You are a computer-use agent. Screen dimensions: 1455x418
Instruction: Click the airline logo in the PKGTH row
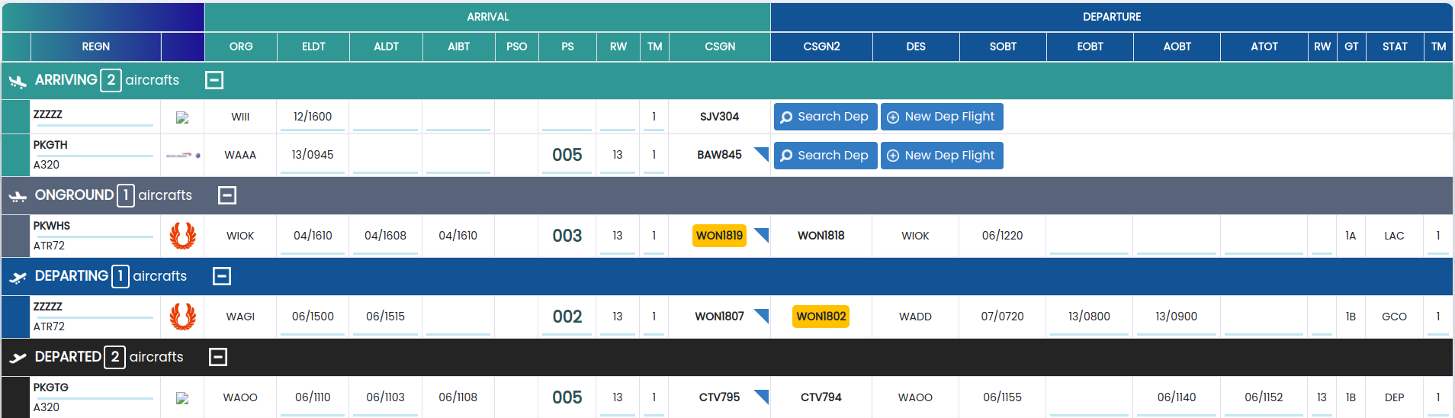point(182,155)
